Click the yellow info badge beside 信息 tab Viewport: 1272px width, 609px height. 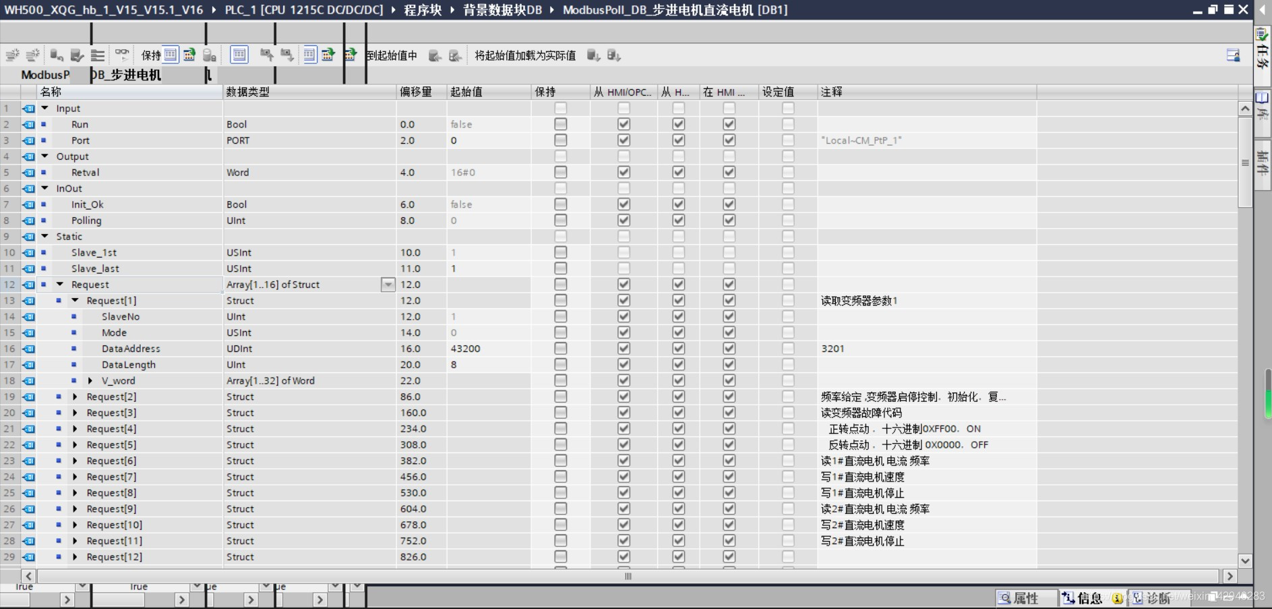point(1118,598)
